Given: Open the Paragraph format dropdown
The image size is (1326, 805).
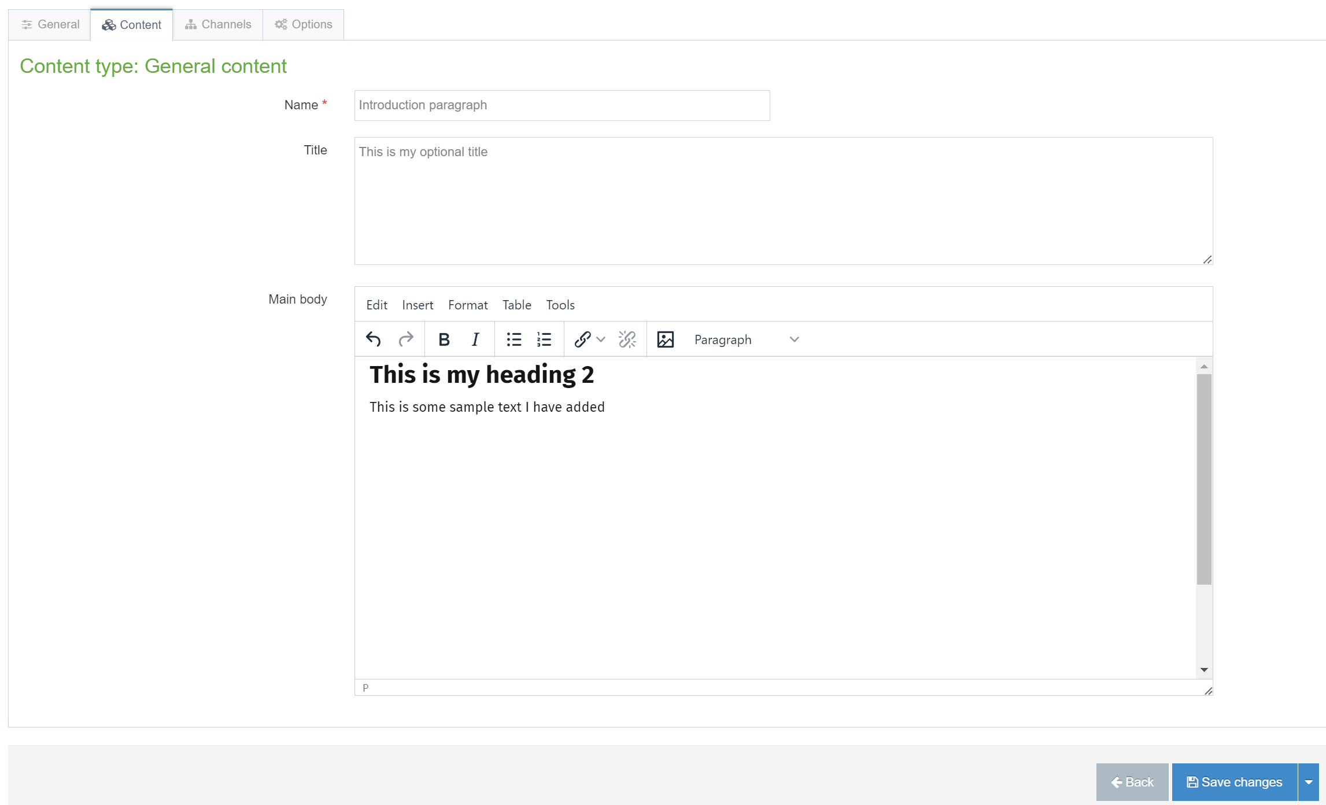Looking at the screenshot, I should 746,339.
